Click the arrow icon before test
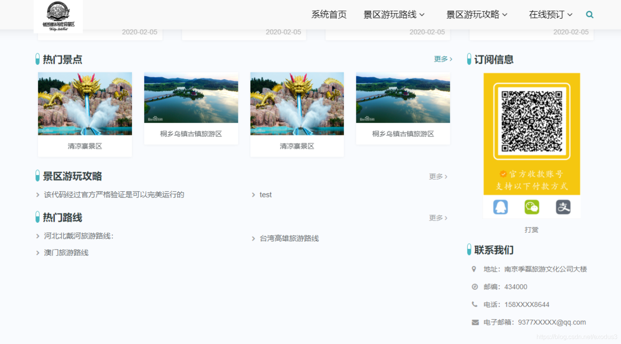Image resolution: width=621 pixels, height=344 pixels. [x=253, y=195]
